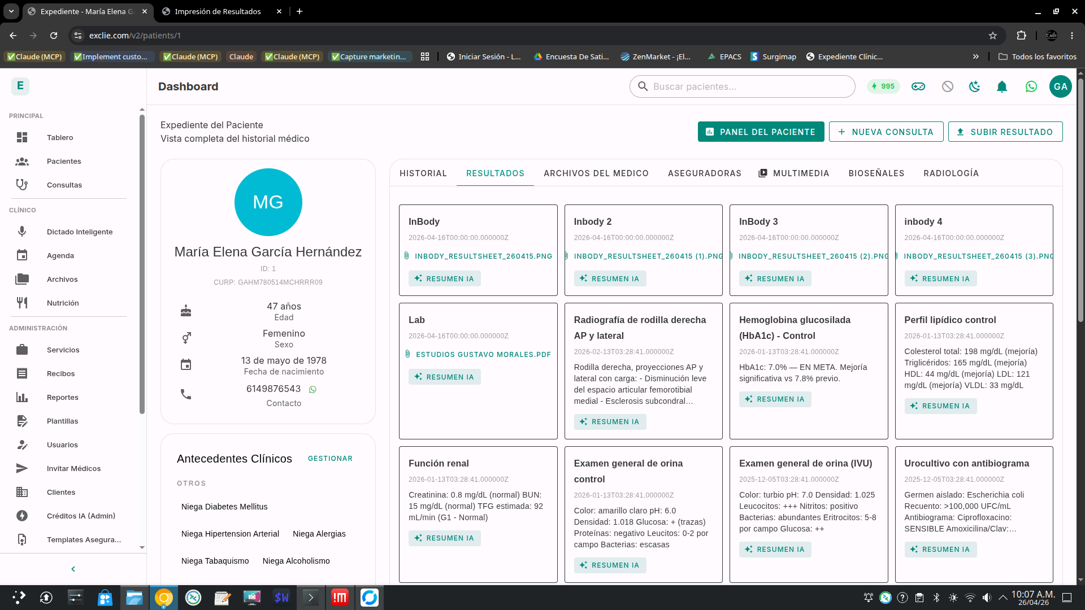This screenshot has height=610, width=1085.
Task: Open browser tab search dropdown arrow
Action: click(x=11, y=11)
